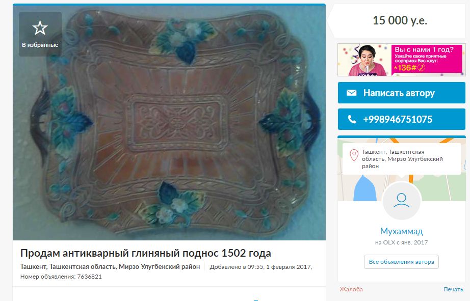Report the listing via Жалоба link
The image size is (470, 301).
tap(351, 289)
